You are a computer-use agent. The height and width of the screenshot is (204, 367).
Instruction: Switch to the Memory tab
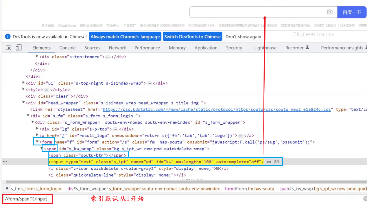(x=177, y=48)
